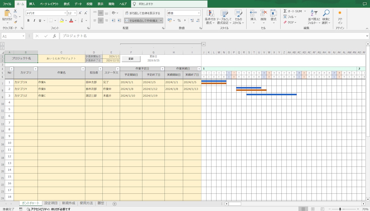The width and height of the screenshot is (370, 211).
Task: Switch to the 設定項目 sheet tab
Action: pyautogui.click(x=51, y=203)
